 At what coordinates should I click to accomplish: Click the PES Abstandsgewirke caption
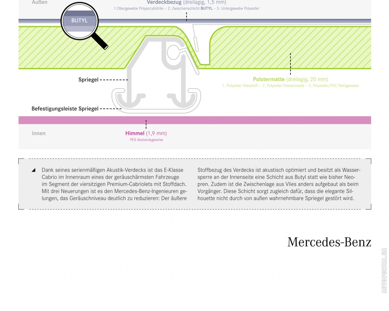(146, 140)
